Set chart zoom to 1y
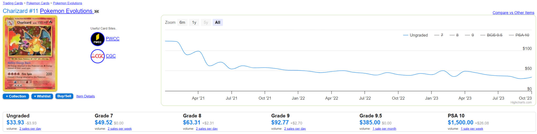 [194, 23]
